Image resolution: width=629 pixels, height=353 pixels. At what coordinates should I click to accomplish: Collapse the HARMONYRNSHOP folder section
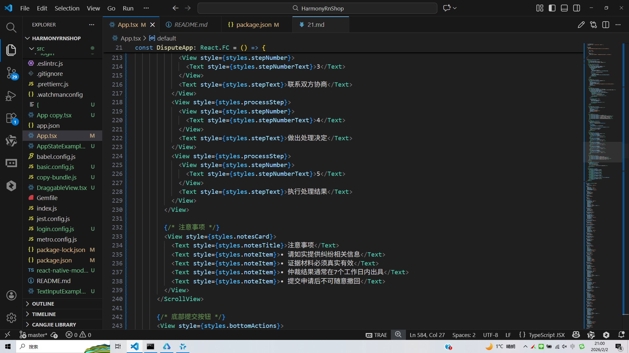pos(62,38)
